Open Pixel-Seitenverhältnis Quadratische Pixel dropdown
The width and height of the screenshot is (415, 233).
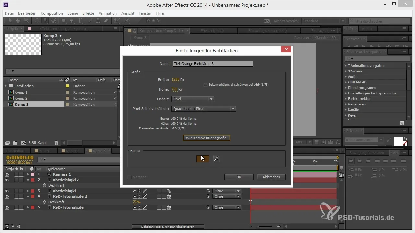[x=204, y=109]
